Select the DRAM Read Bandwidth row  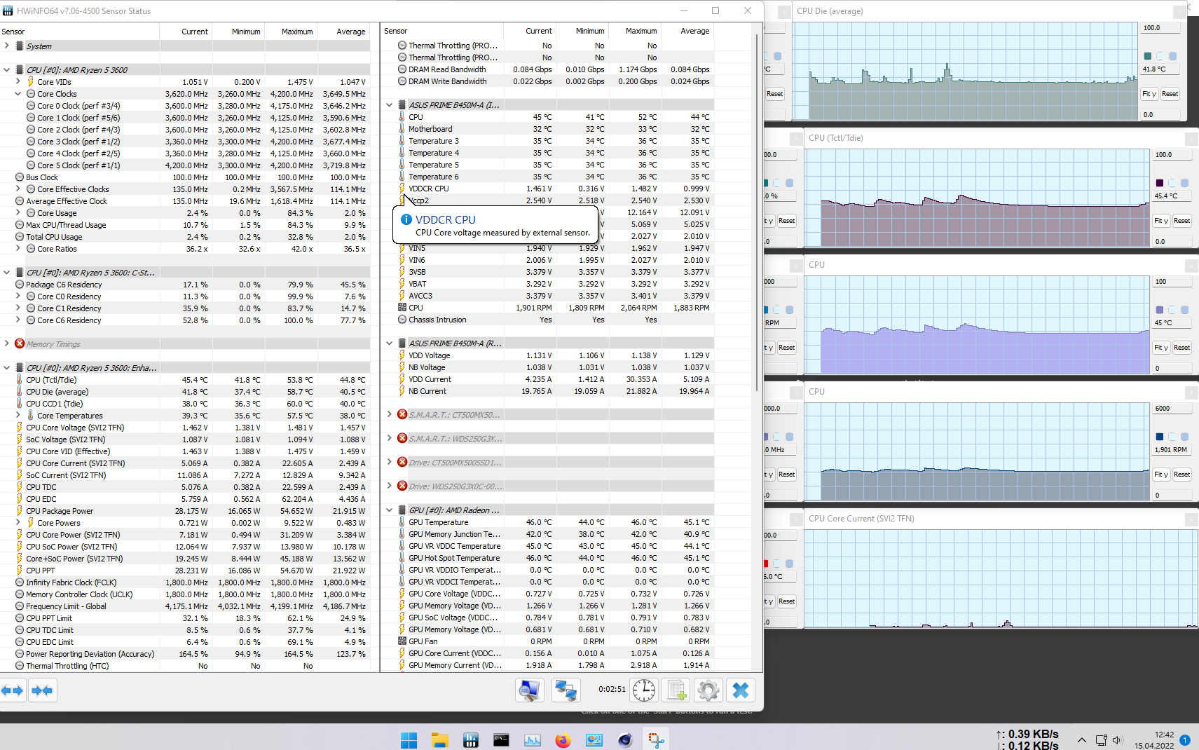[548, 69]
